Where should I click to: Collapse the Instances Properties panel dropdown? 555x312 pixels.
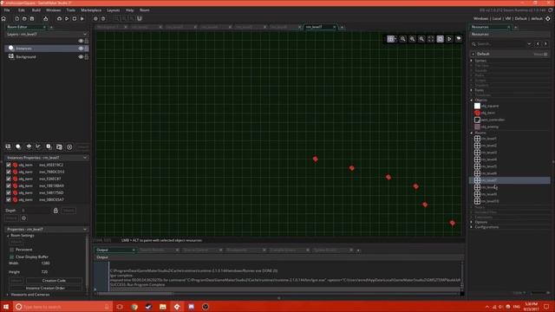[85, 158]
